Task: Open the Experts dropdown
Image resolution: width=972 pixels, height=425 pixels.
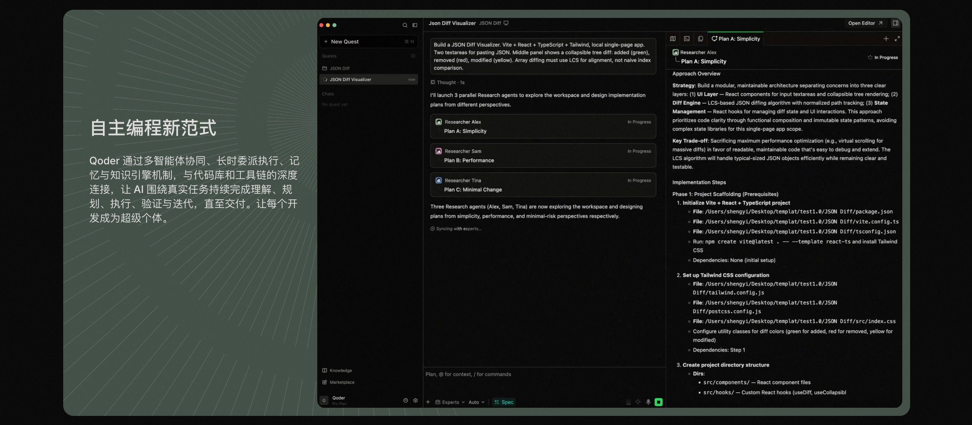Action: tap(450, 402)
